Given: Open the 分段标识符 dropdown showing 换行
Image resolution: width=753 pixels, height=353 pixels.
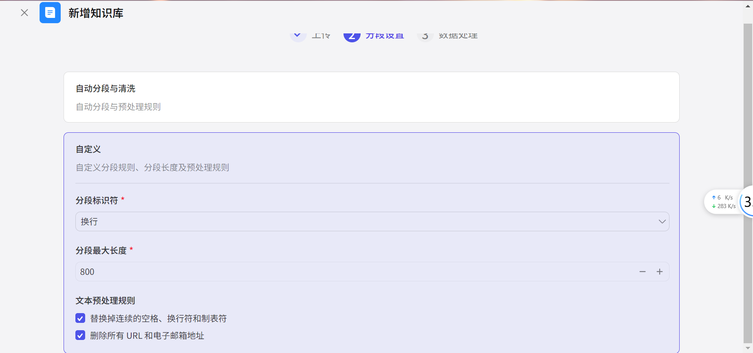Looking at the screenshot, I should pos(367,221).
